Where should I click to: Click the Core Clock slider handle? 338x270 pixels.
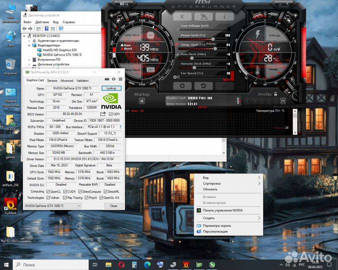(x=192, y=58)
